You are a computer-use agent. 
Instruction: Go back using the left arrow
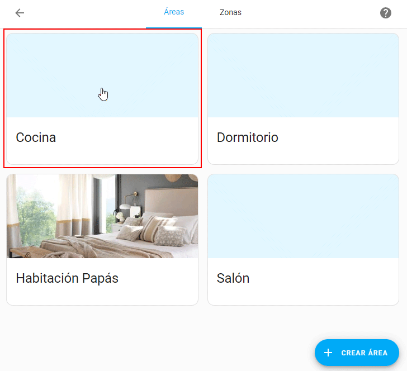pyautogui.click(x=20, y=13)
